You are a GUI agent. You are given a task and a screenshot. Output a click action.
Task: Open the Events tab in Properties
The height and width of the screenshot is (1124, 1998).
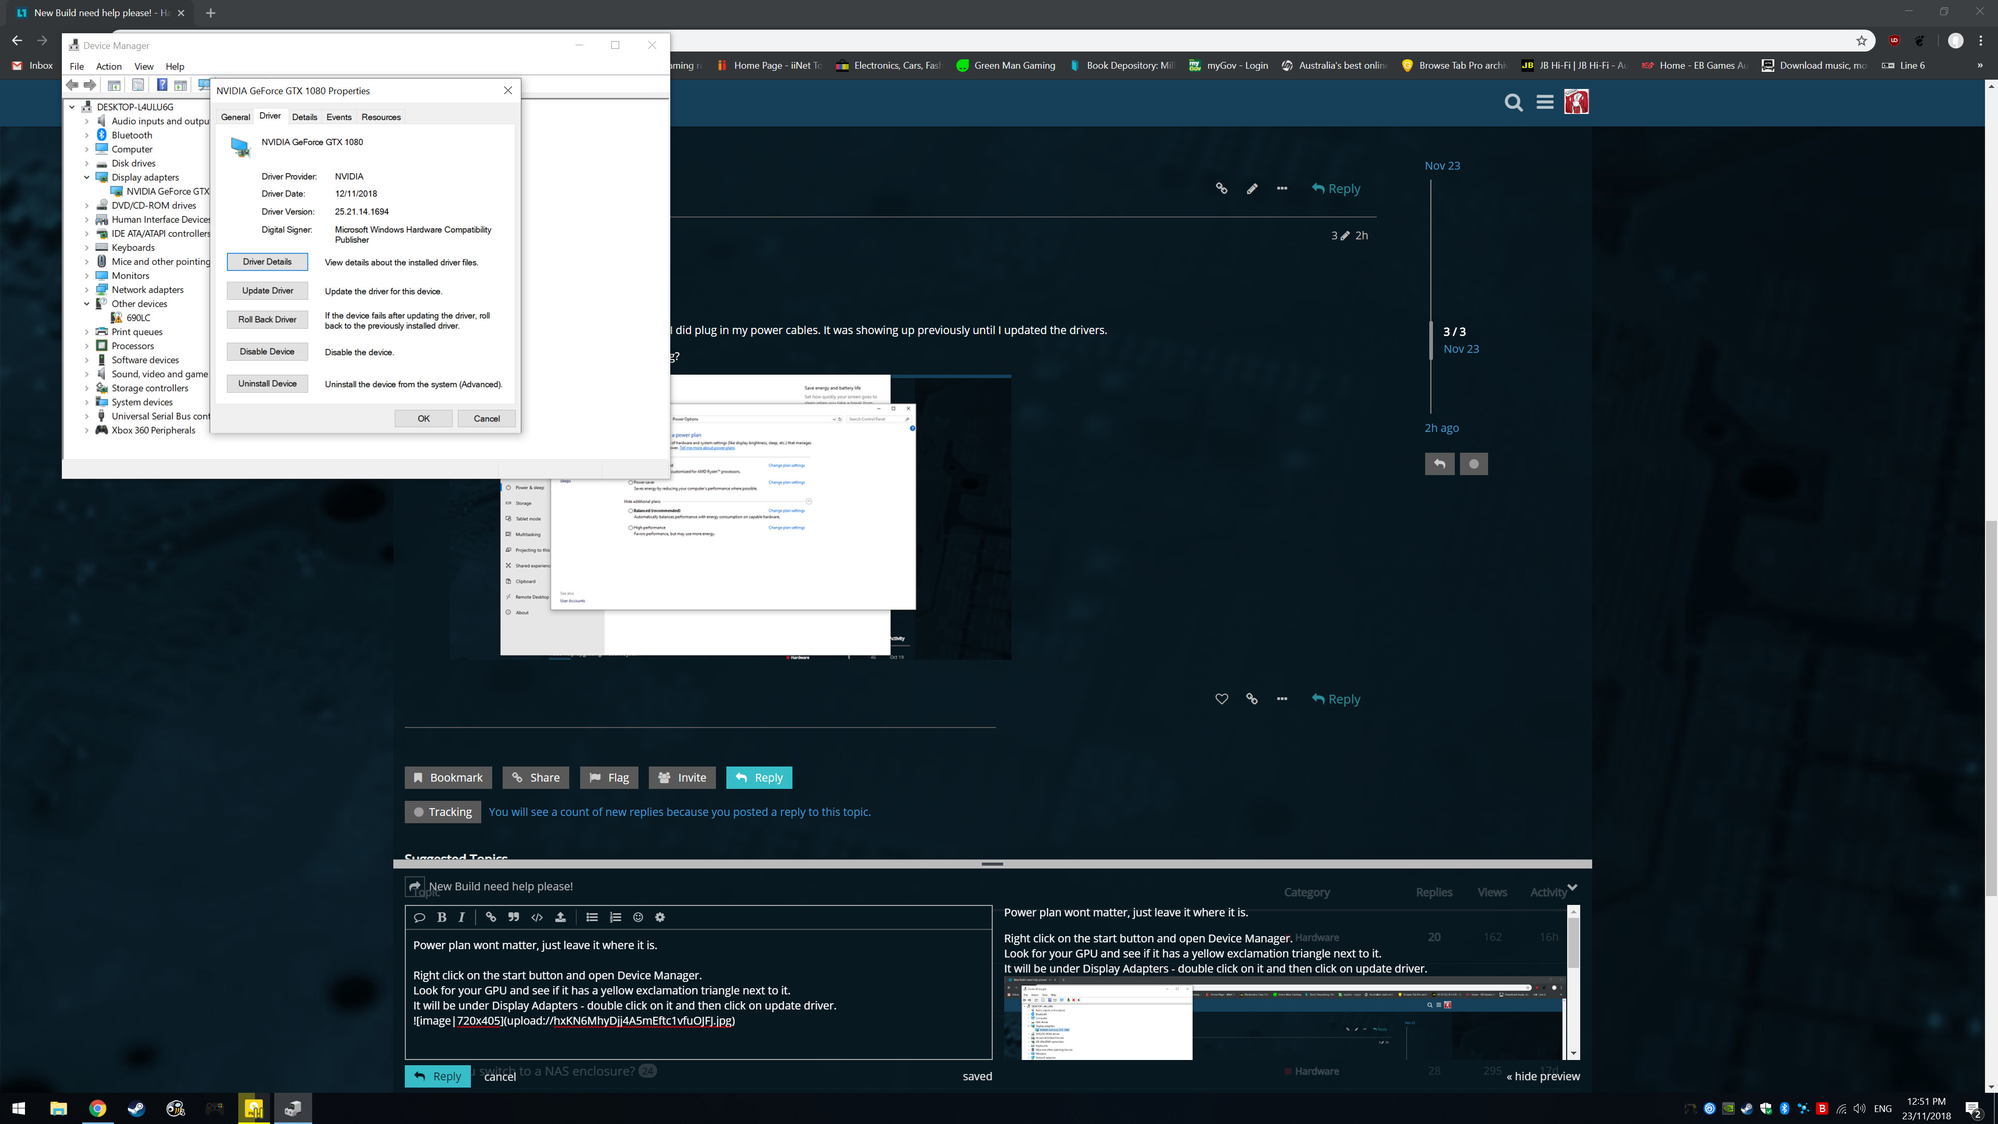[338, 117]
